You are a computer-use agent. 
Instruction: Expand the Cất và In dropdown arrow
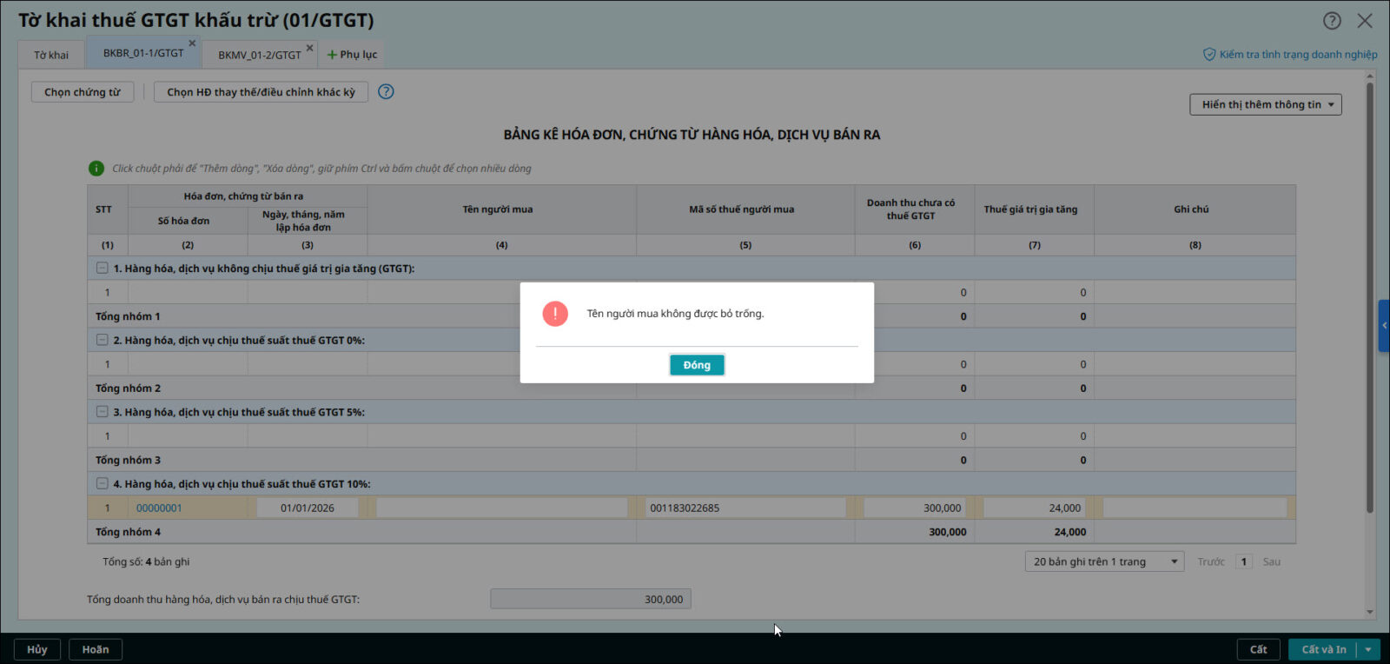click(x=1368, y=649)
